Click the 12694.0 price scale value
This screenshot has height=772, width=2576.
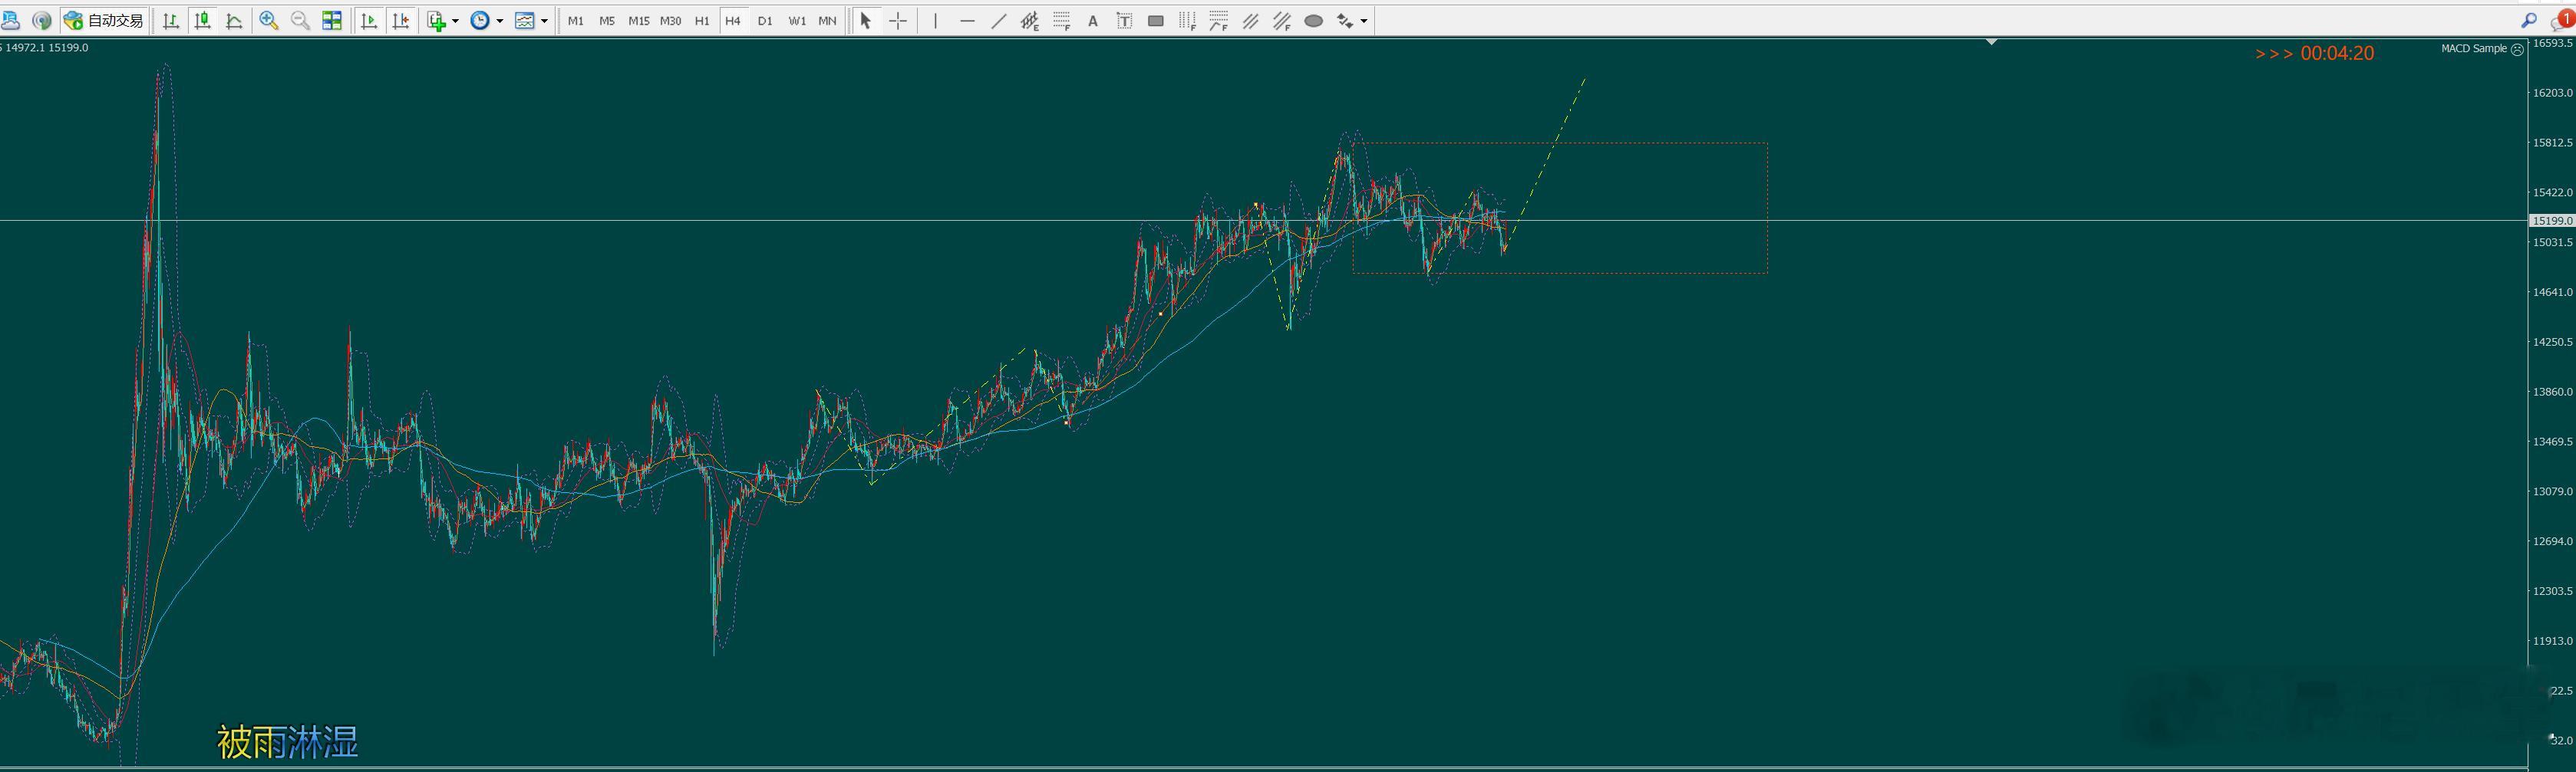pos(2552,541)
